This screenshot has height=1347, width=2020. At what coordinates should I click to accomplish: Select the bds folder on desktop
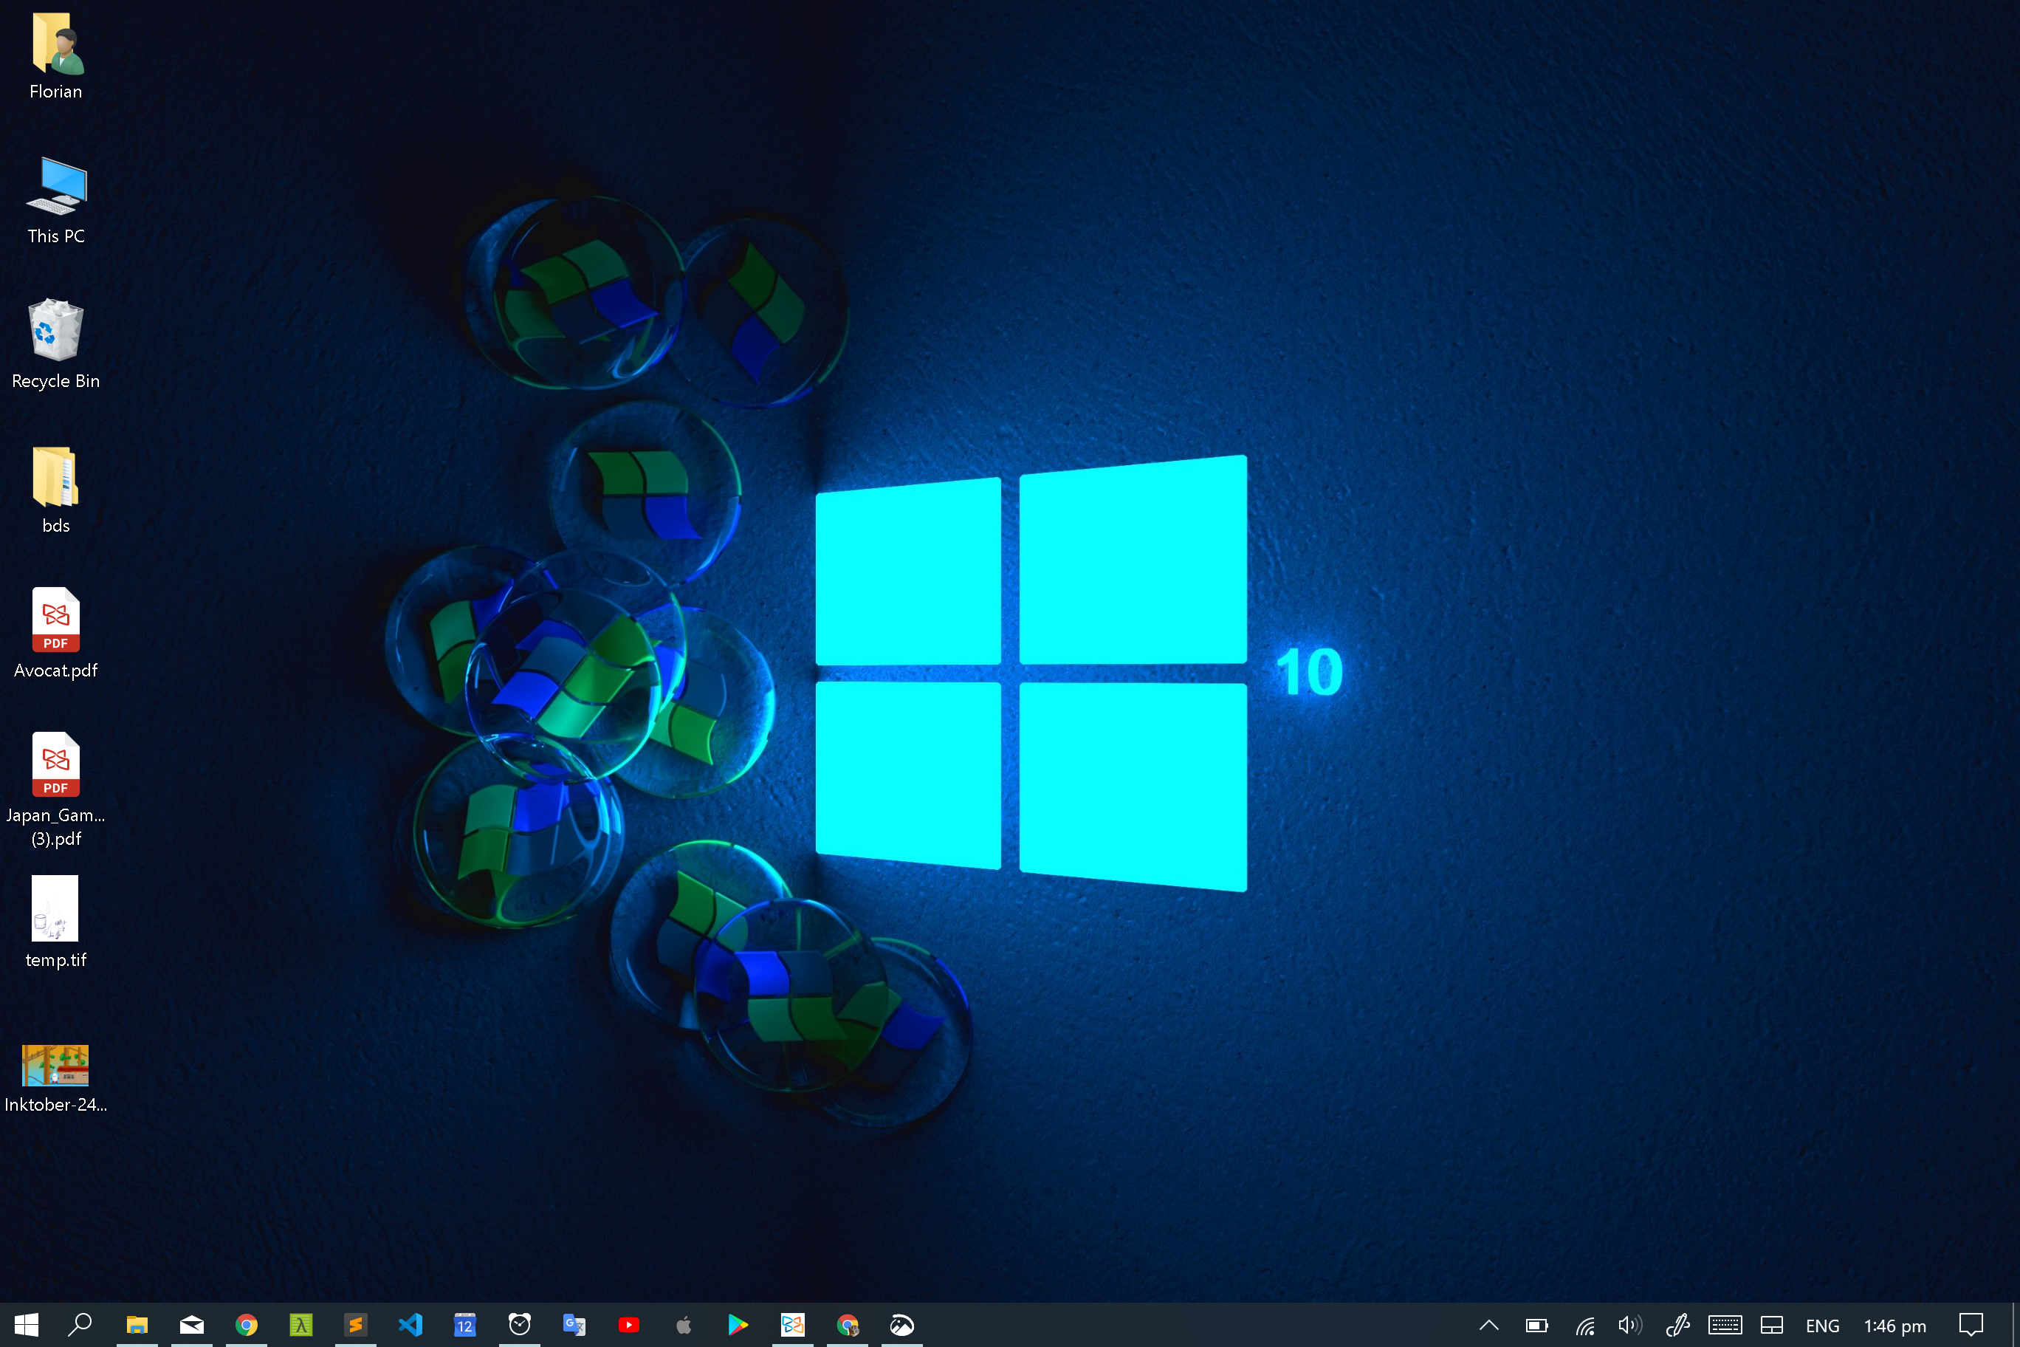(x=55, y=487)
